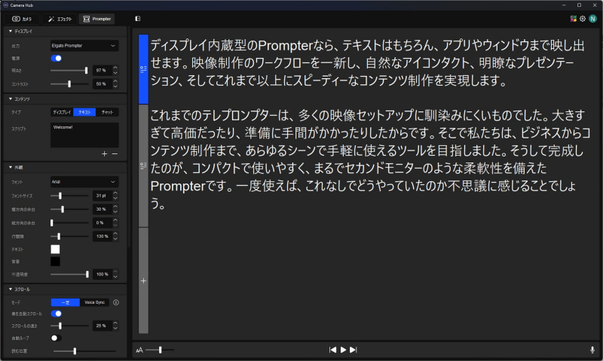Select the テキスト content type

click(x=84, y=112)
